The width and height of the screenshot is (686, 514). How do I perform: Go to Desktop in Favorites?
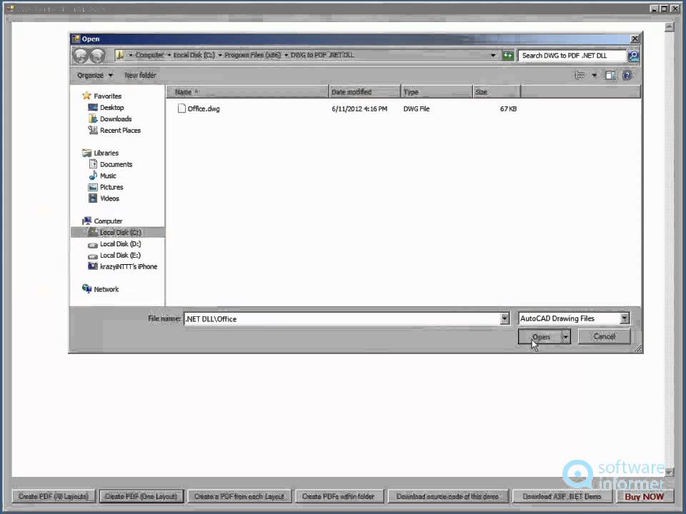[x=111, y=108]
